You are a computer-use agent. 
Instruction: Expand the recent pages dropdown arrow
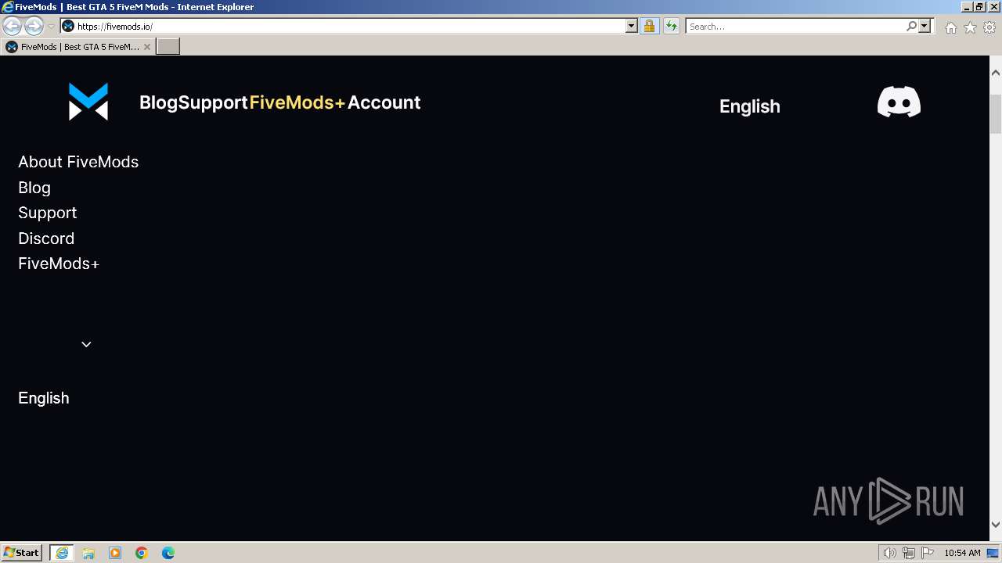(51, 27)
